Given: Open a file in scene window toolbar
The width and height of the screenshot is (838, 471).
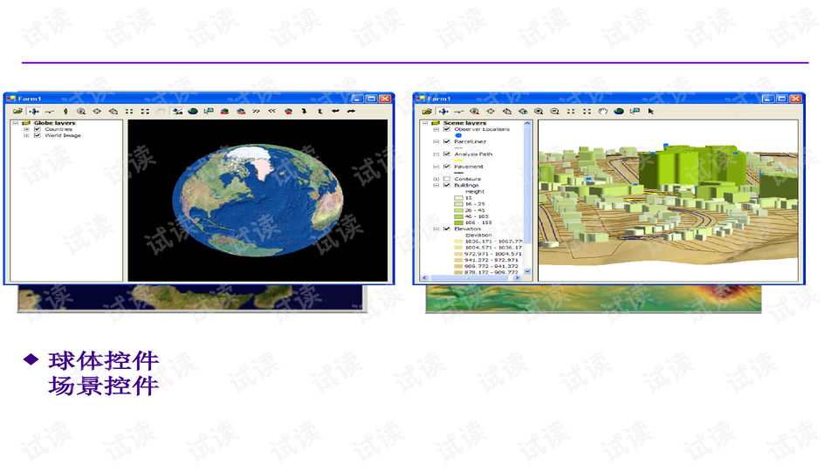Looking at the screenshot, I should (427, 111).
